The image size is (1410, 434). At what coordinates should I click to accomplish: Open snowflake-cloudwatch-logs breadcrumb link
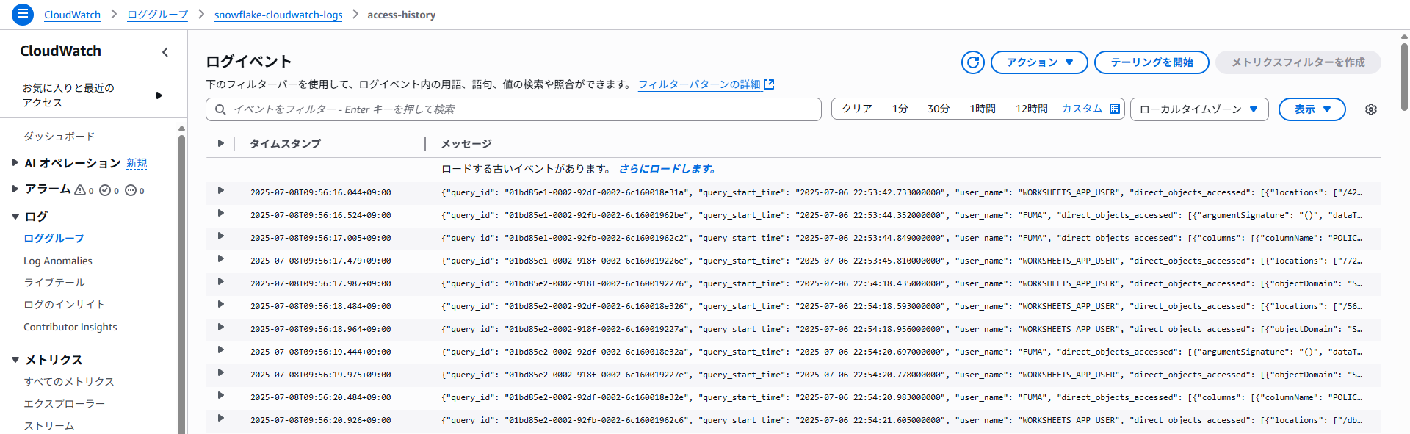pyautogui.click(x=278, y=15)
